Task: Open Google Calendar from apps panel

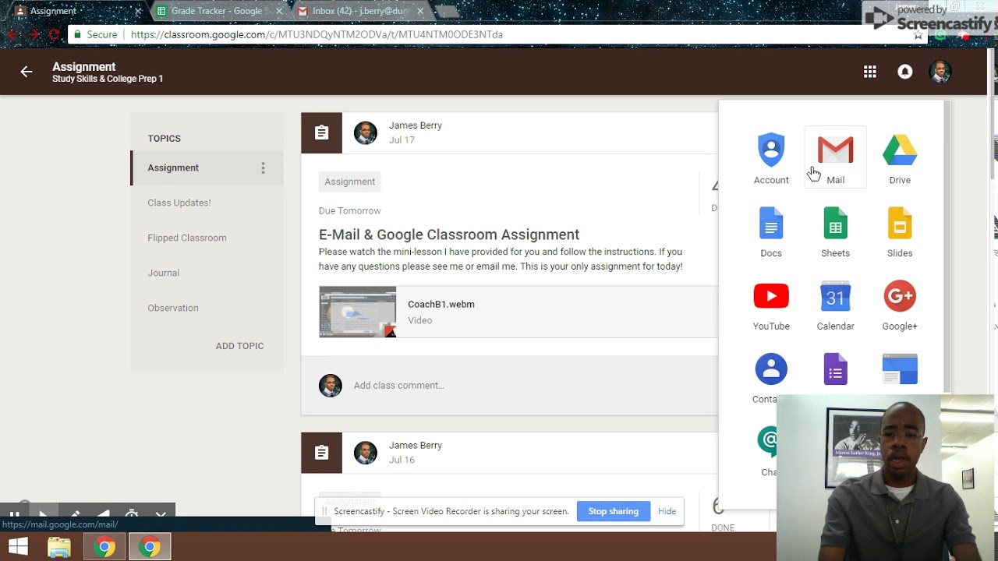Action: [835, 304]
